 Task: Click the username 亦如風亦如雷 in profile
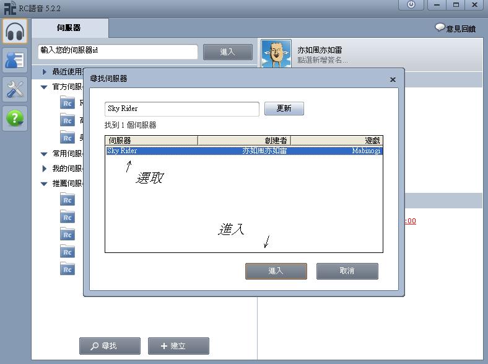pyautogui.click(x=320, y=50)
